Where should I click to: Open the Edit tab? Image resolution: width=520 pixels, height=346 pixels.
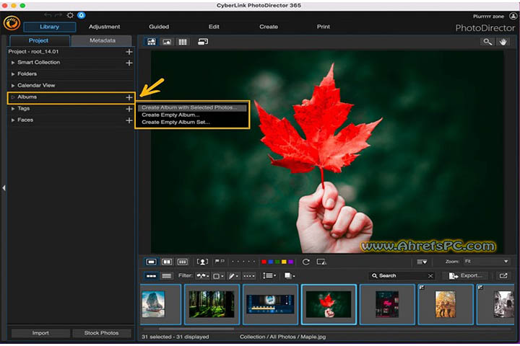point(214,27)
